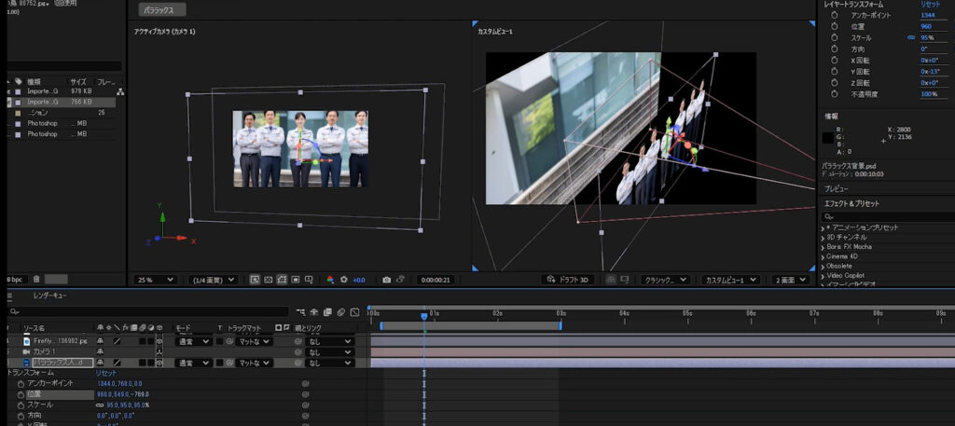Click the 8 bpc color depth button
The image size is (955, 426).
13,279
